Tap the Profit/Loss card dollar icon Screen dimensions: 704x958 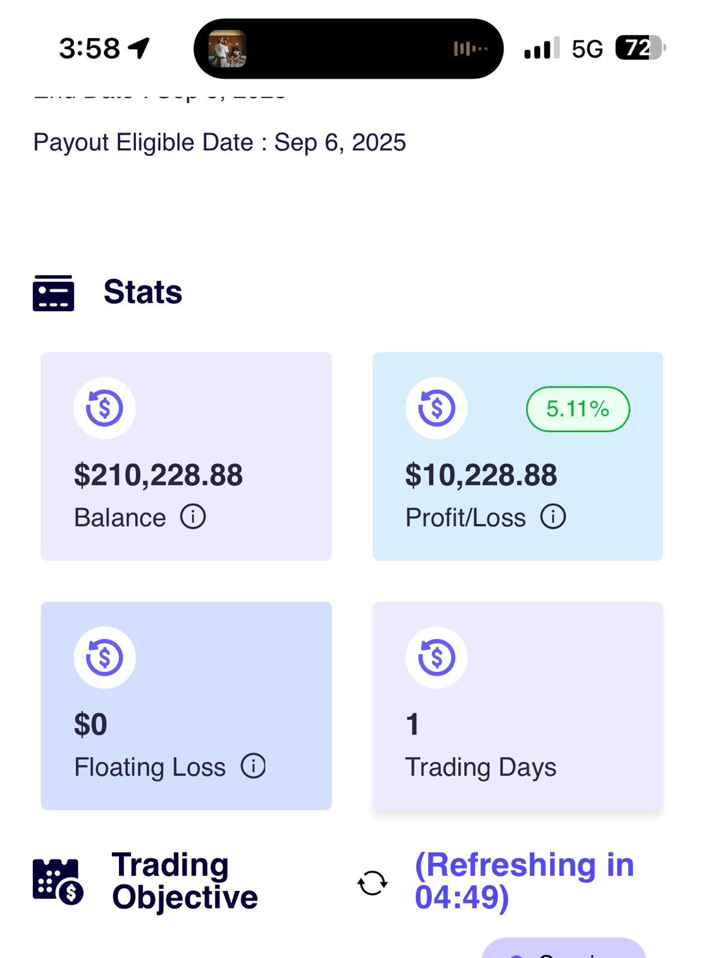(x=436, y=408)
